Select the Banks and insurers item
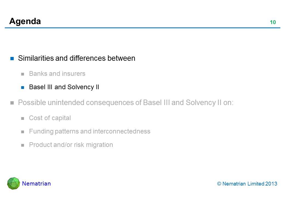 [x=57, y=74]
